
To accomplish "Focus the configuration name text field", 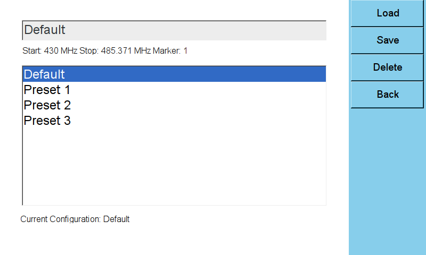I will 174,30.
